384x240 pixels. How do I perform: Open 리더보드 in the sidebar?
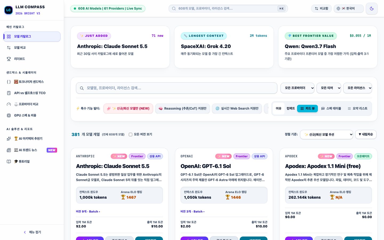[x=32, y=59]
